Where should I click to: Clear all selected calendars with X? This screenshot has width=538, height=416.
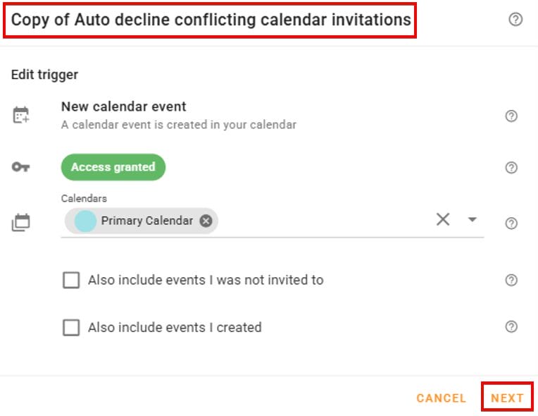click(x=443, y=219)
